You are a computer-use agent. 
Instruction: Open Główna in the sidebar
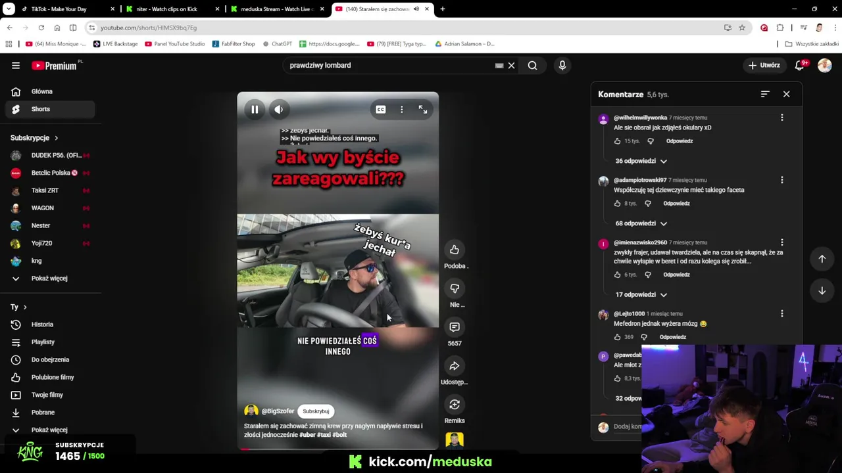(x=50, y=91)
